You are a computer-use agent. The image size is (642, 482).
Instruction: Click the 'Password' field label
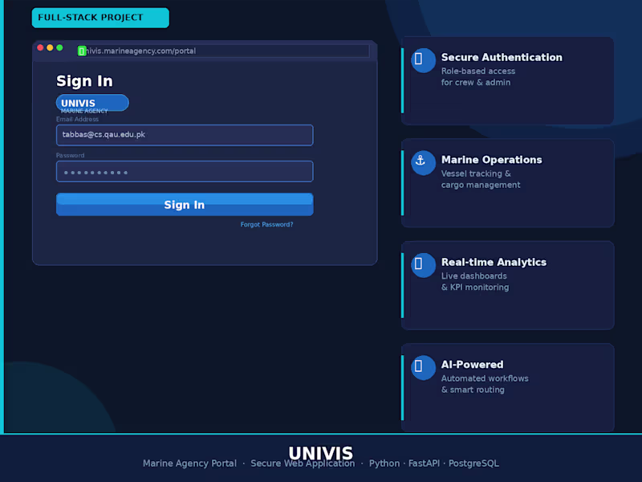click(70, 155)
